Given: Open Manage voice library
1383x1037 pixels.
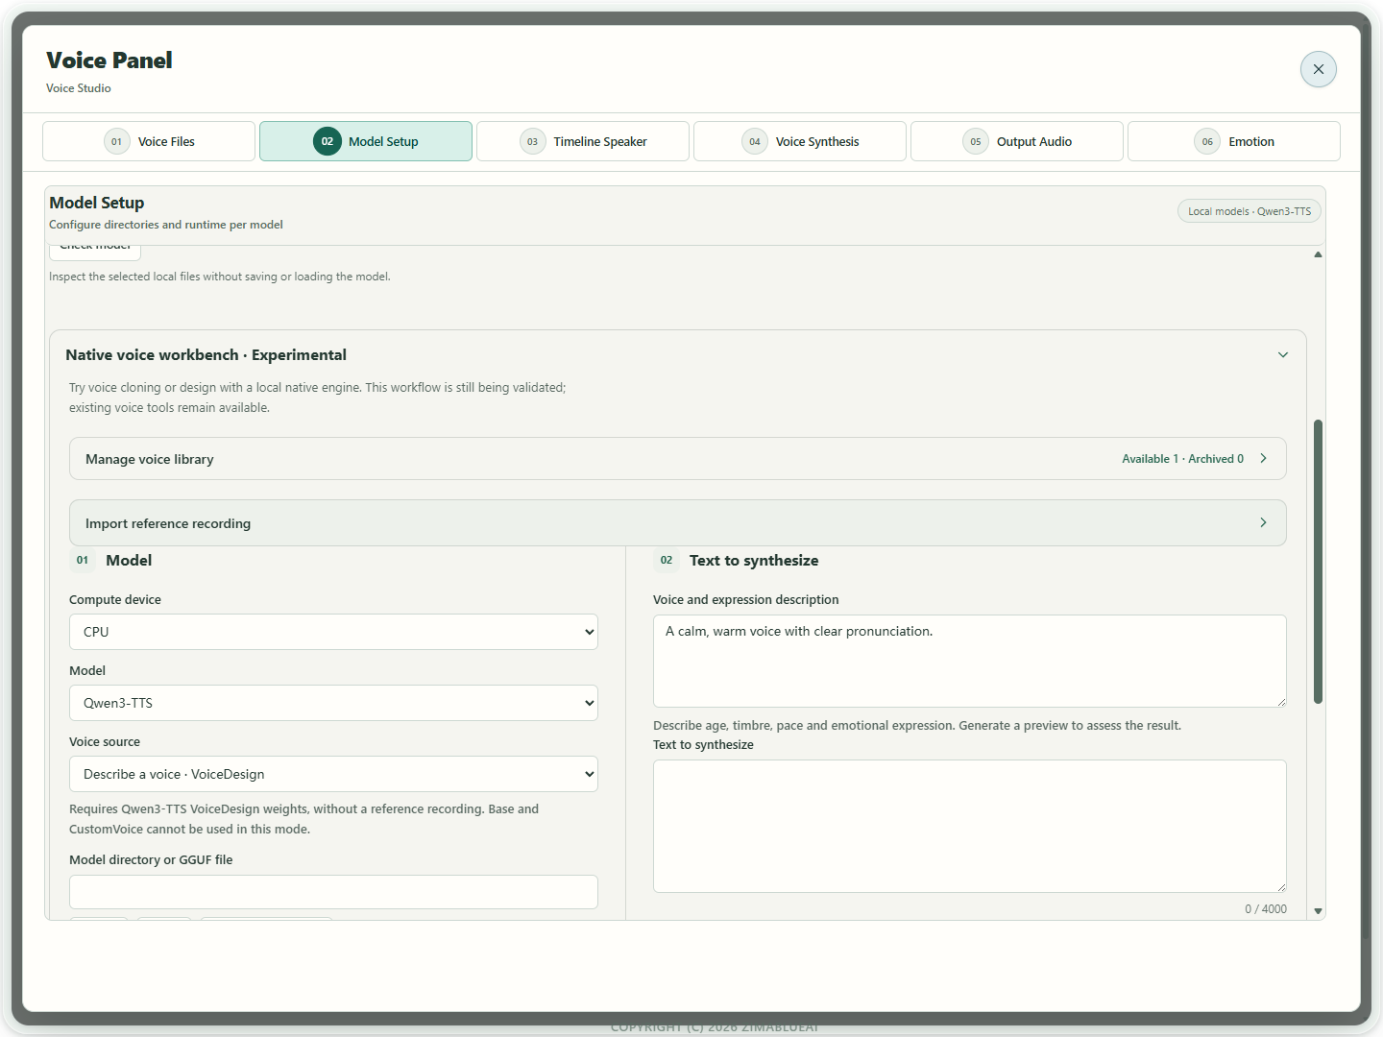Looking at the screenshot, I should coord(678,459).
